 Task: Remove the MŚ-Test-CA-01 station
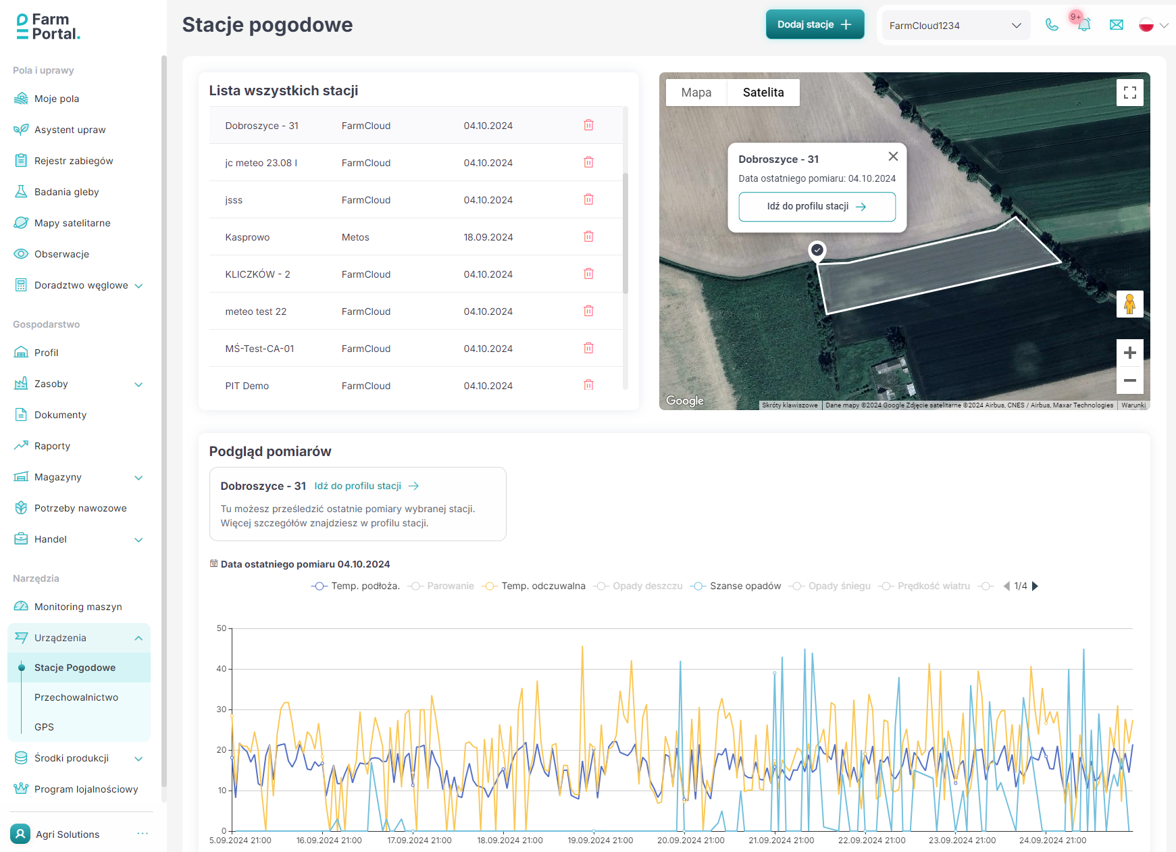click(588, 348)
